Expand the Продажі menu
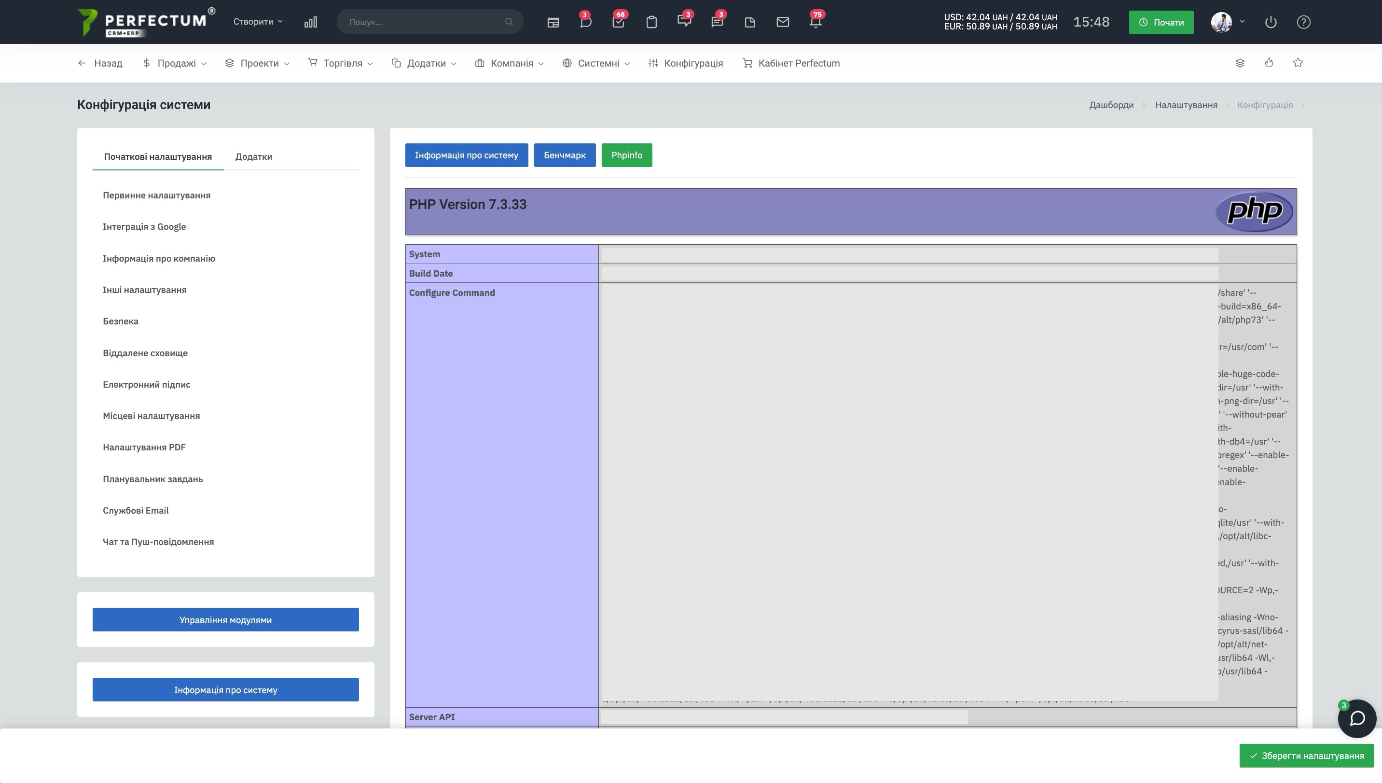Image resolution: width=1382 pixels, height=783 pixels. click(x=175, y=63)
